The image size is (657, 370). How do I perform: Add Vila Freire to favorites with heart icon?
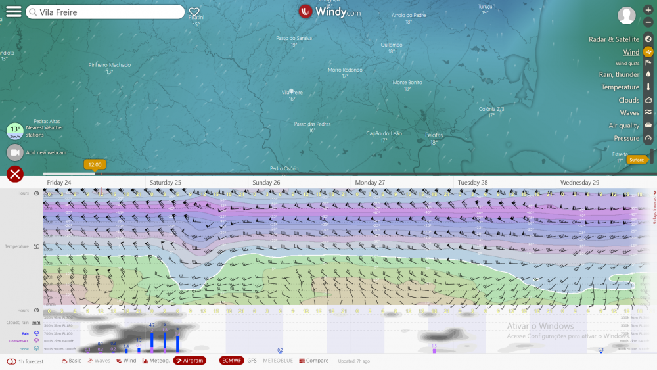pyautogui.click(x=194, y=12)
